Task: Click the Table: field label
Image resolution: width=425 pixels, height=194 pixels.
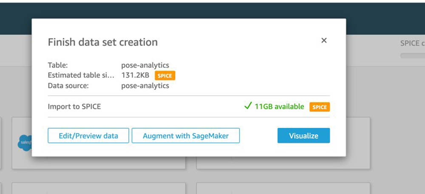Action: [58, 65]
